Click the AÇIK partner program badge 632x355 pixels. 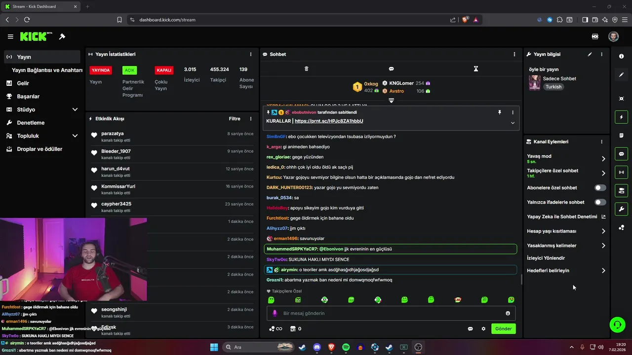click(129, 70)
